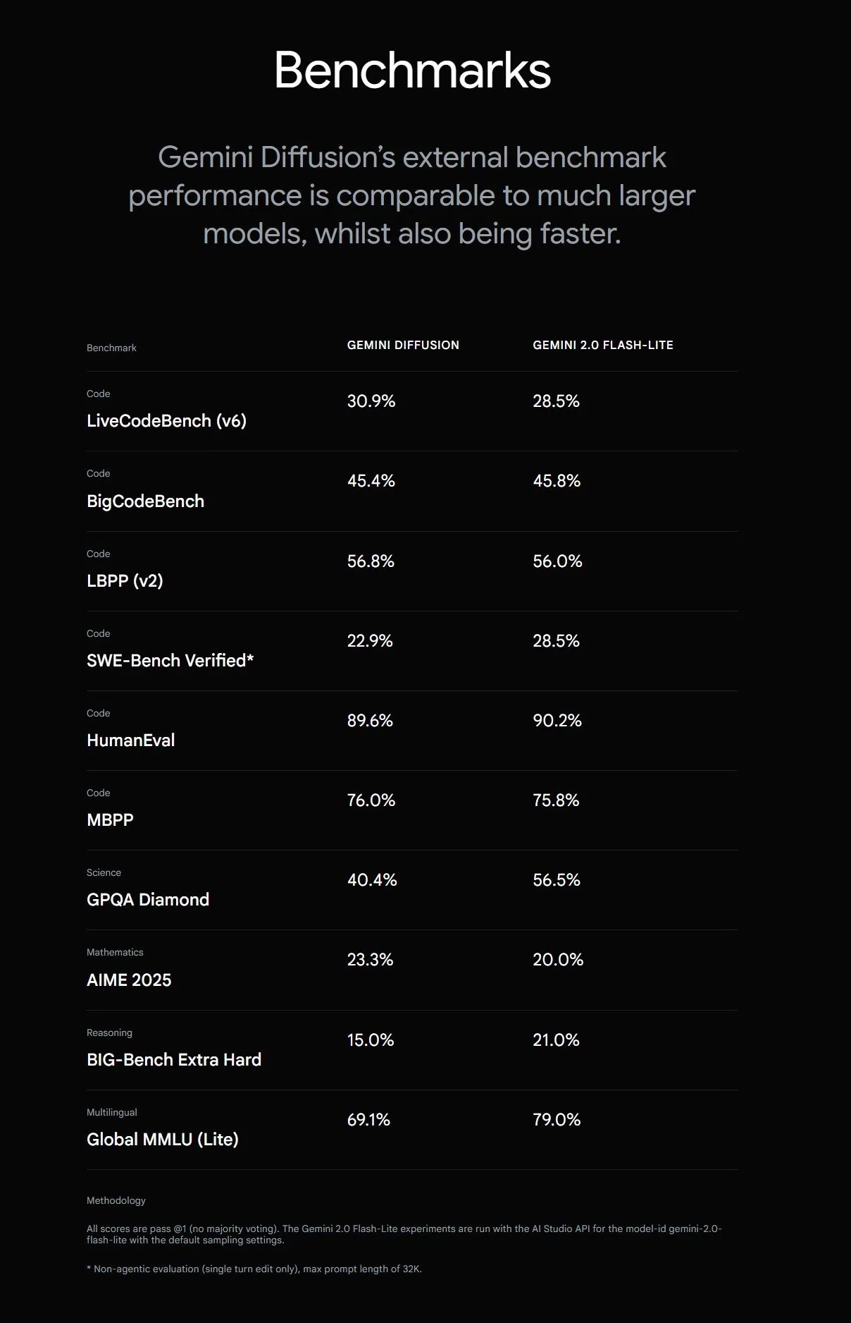Click the MBPP benchmark name

tap(110, 820)
